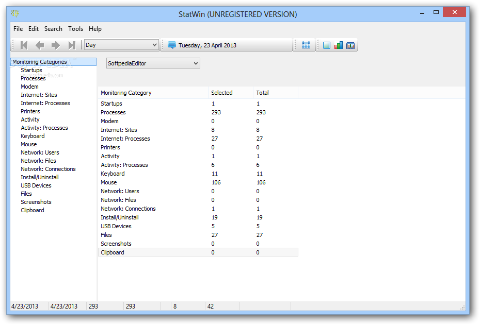Select the Network: Connections table row
480x325 pixels.
coord(198,209)
